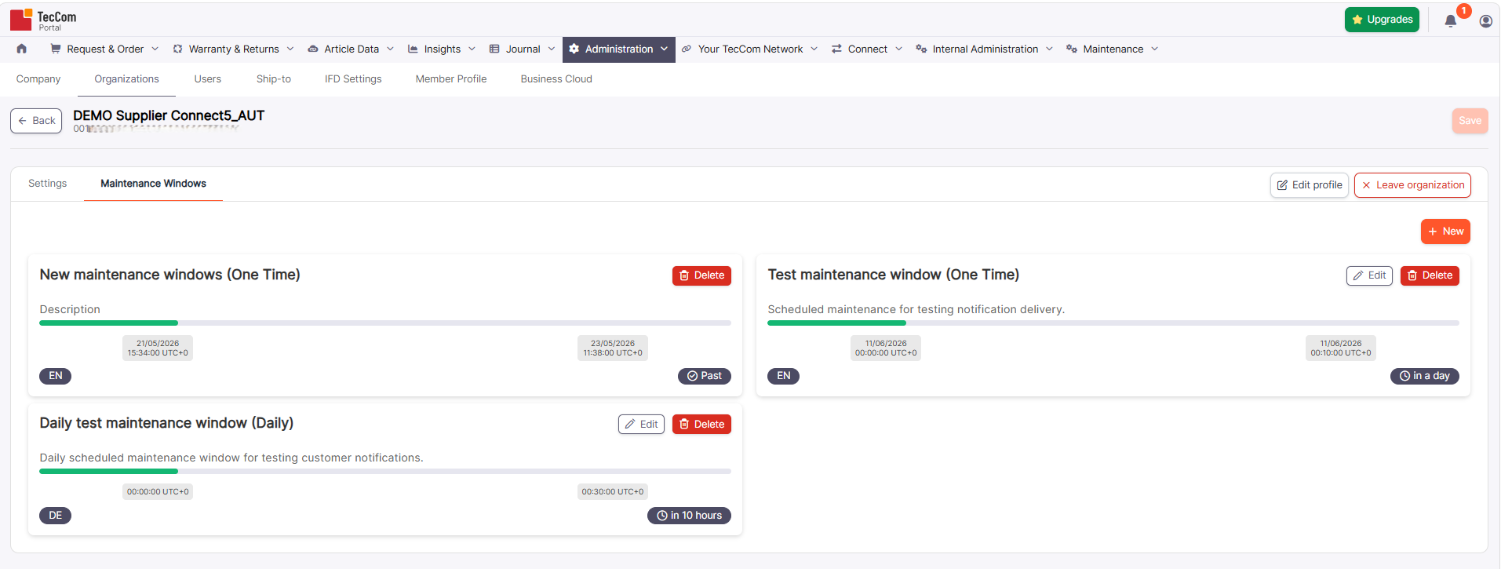Viewport: 1501px width, 569px height.
Task: Click the Leave organization button
Action: tap(1412, 185)
